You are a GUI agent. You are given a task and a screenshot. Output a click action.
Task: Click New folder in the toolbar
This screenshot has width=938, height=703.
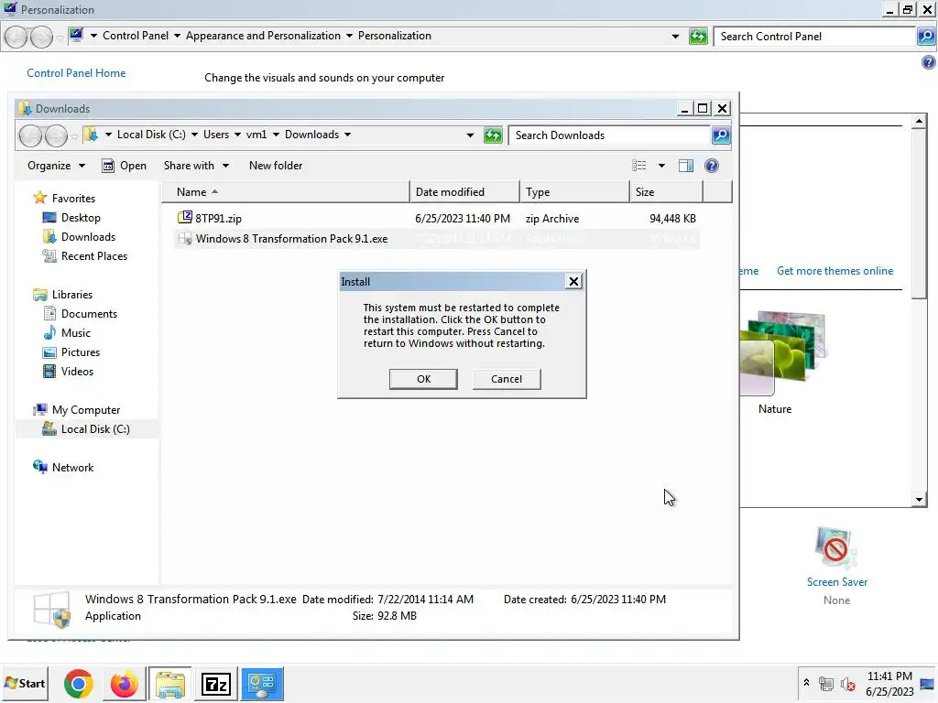tap(275, 166)
